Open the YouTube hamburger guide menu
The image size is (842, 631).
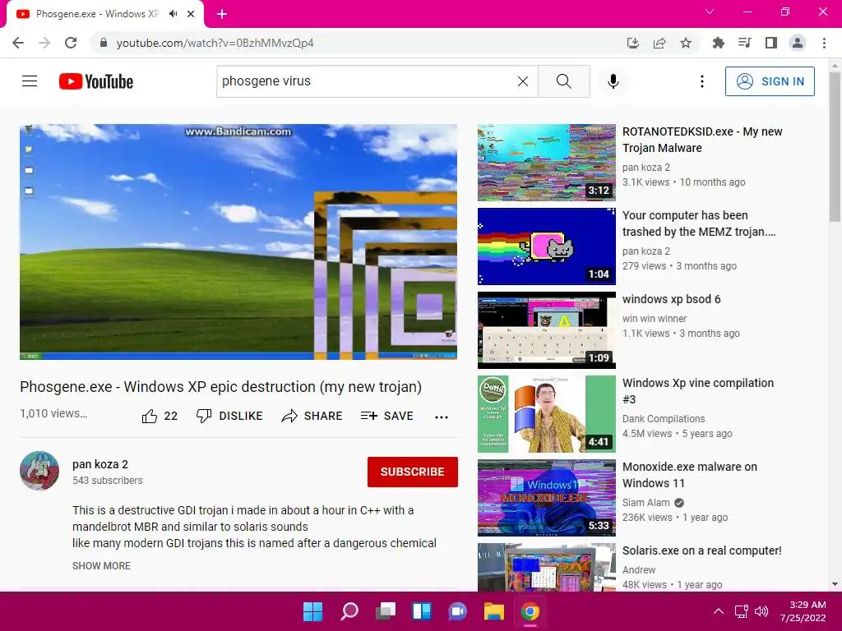coord(30,81)
